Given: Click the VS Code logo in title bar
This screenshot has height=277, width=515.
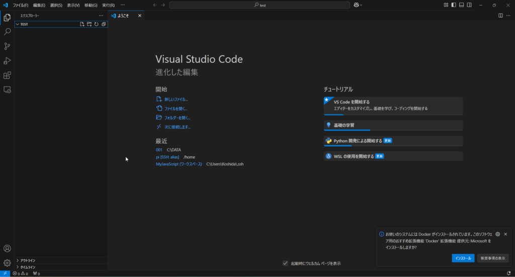Looking at the screenshot, I should pyautogui.click(x=5, y=5).
